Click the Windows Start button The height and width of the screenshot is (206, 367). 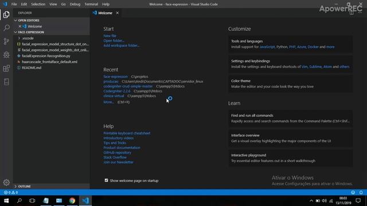click(x=6, y=201)
